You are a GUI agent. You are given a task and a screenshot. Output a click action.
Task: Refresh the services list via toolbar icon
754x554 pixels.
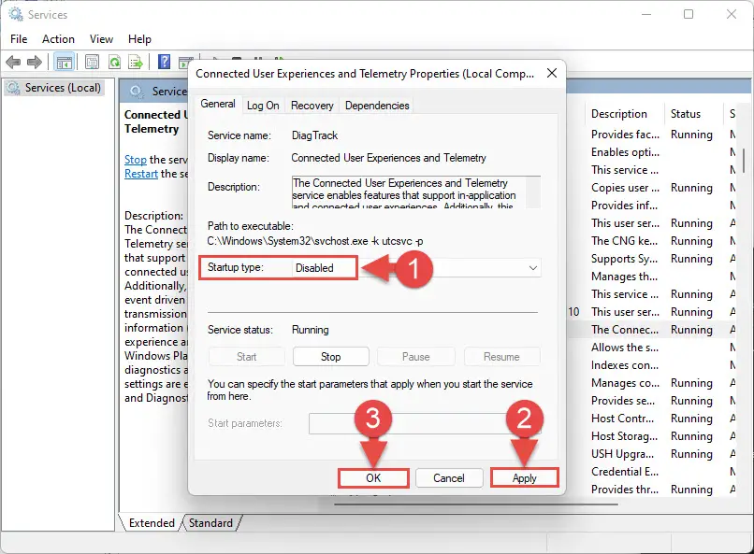point(114,62)
